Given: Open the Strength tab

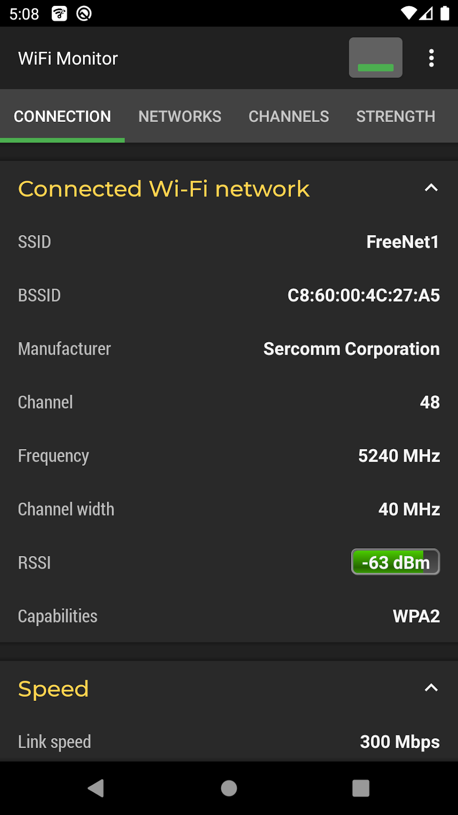Looking at the screenshot, I should (x=396, y=116).
